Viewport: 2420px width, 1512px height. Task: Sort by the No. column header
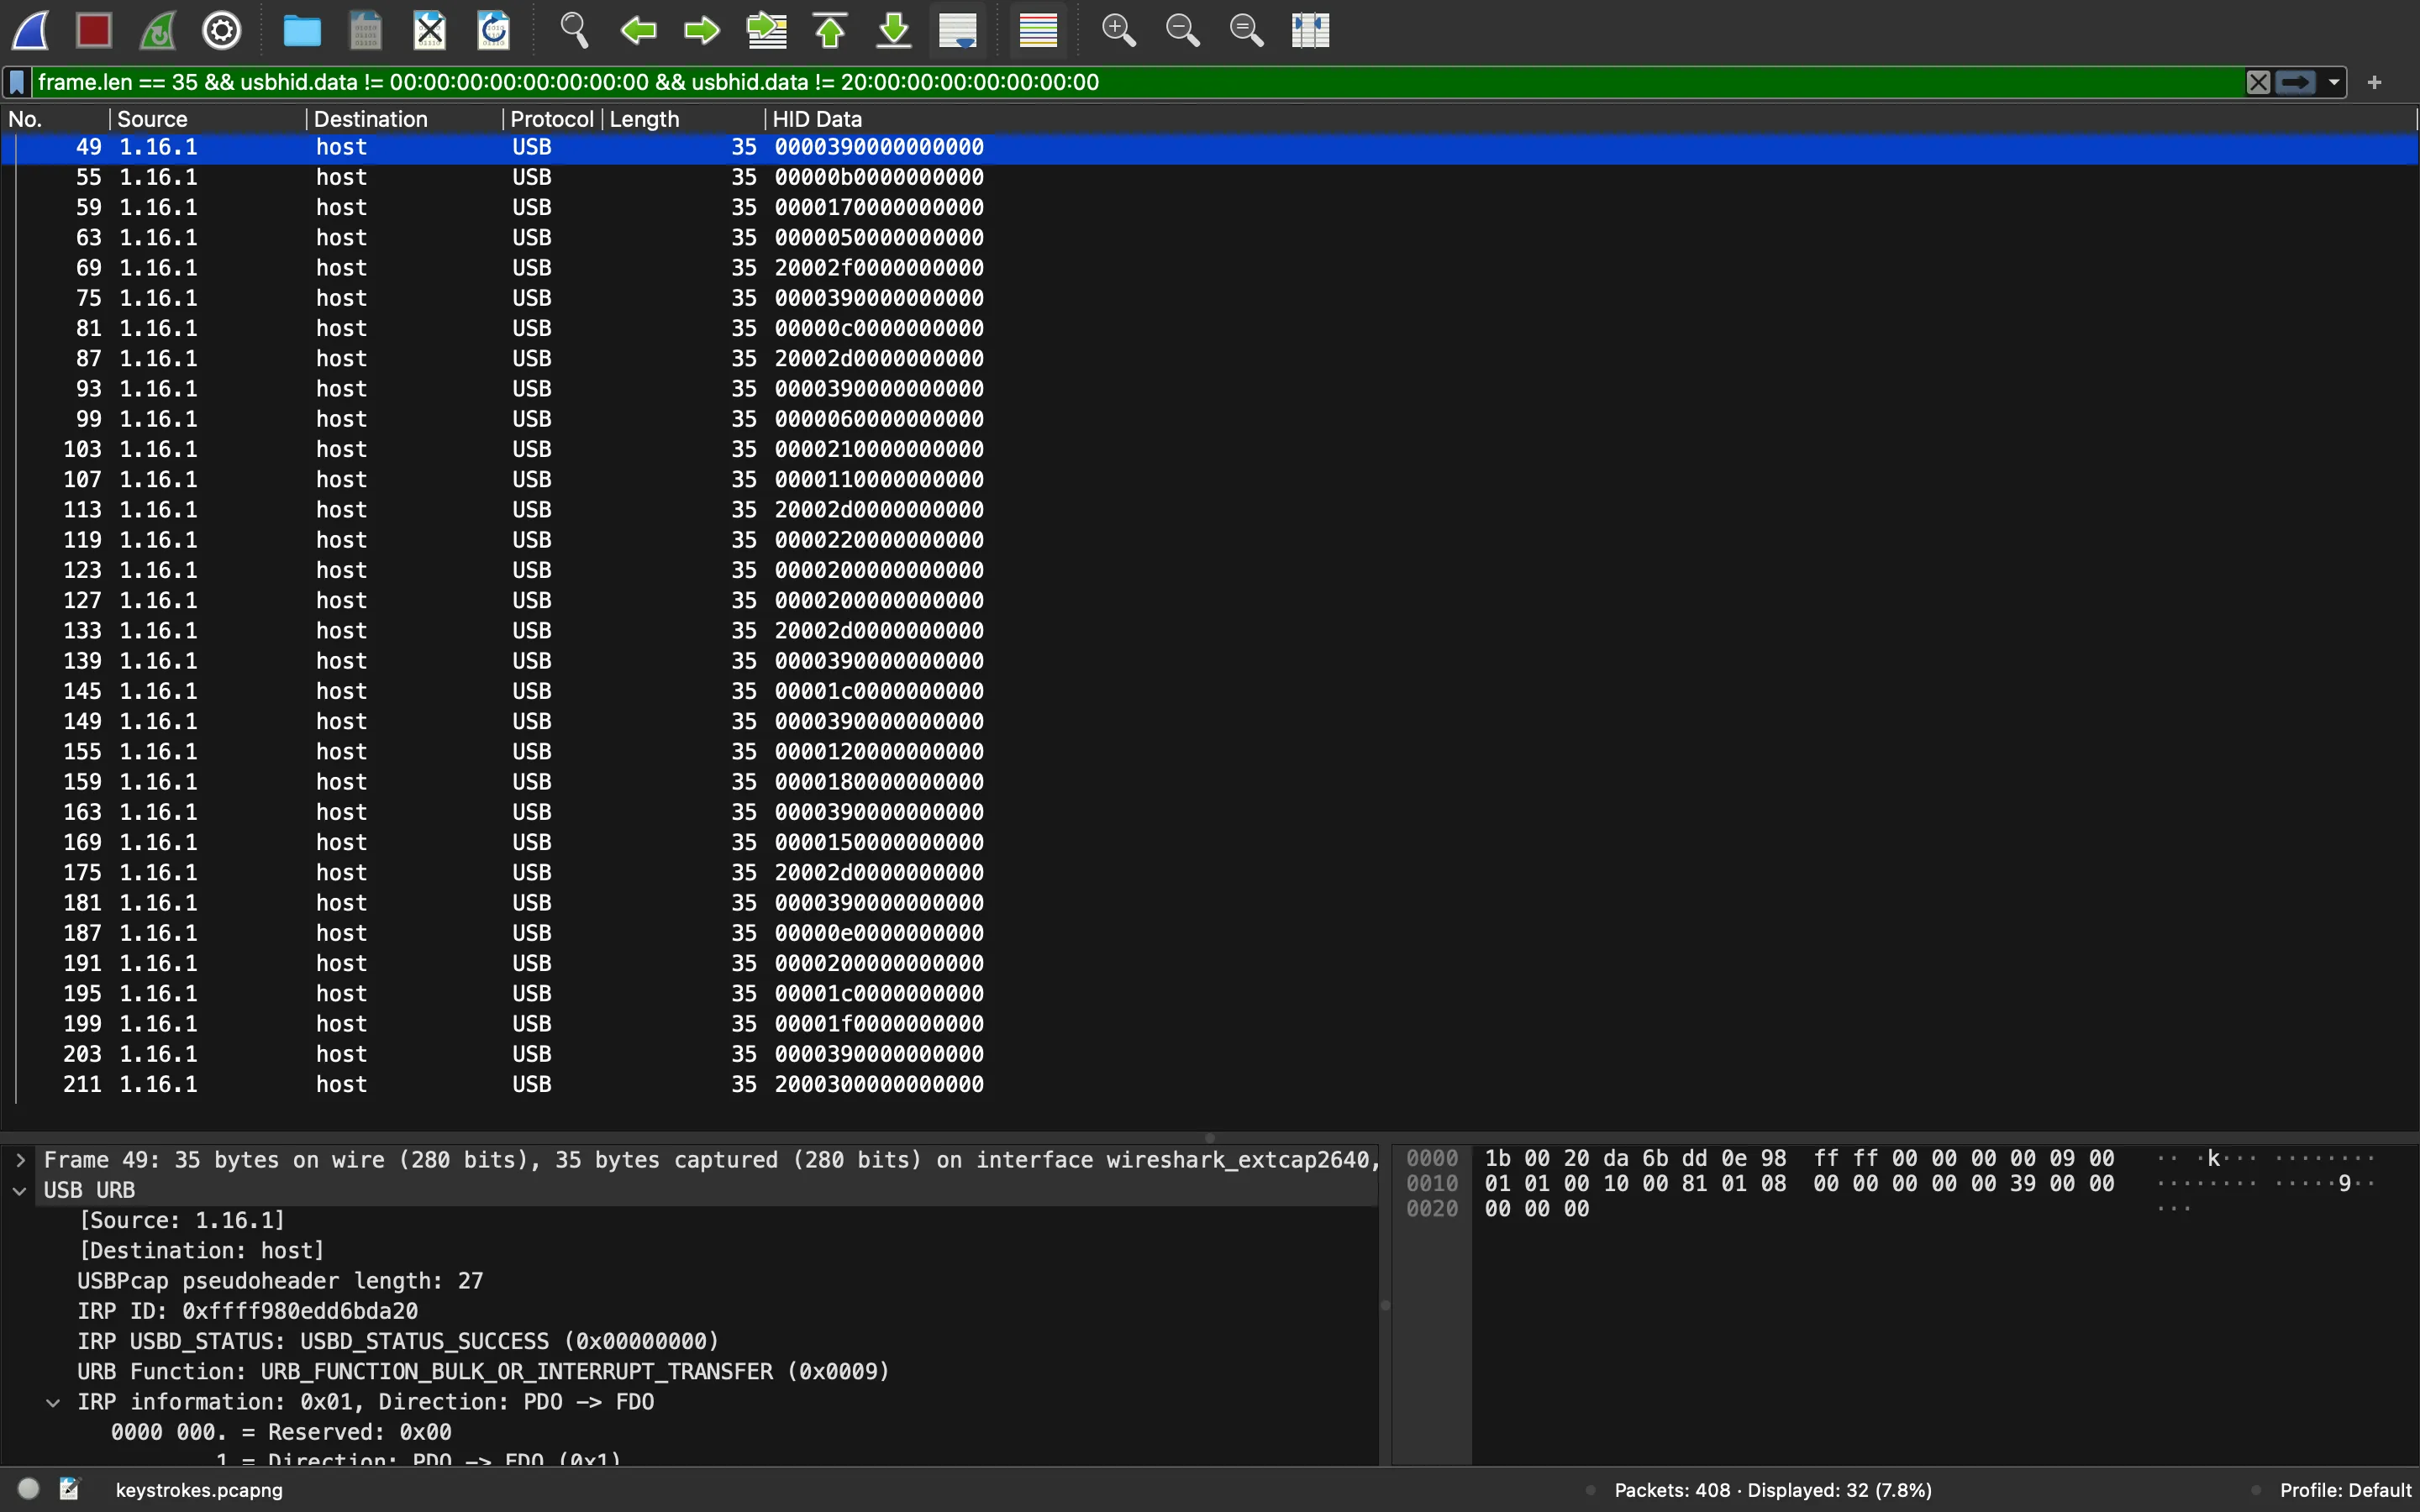point(55,119)
